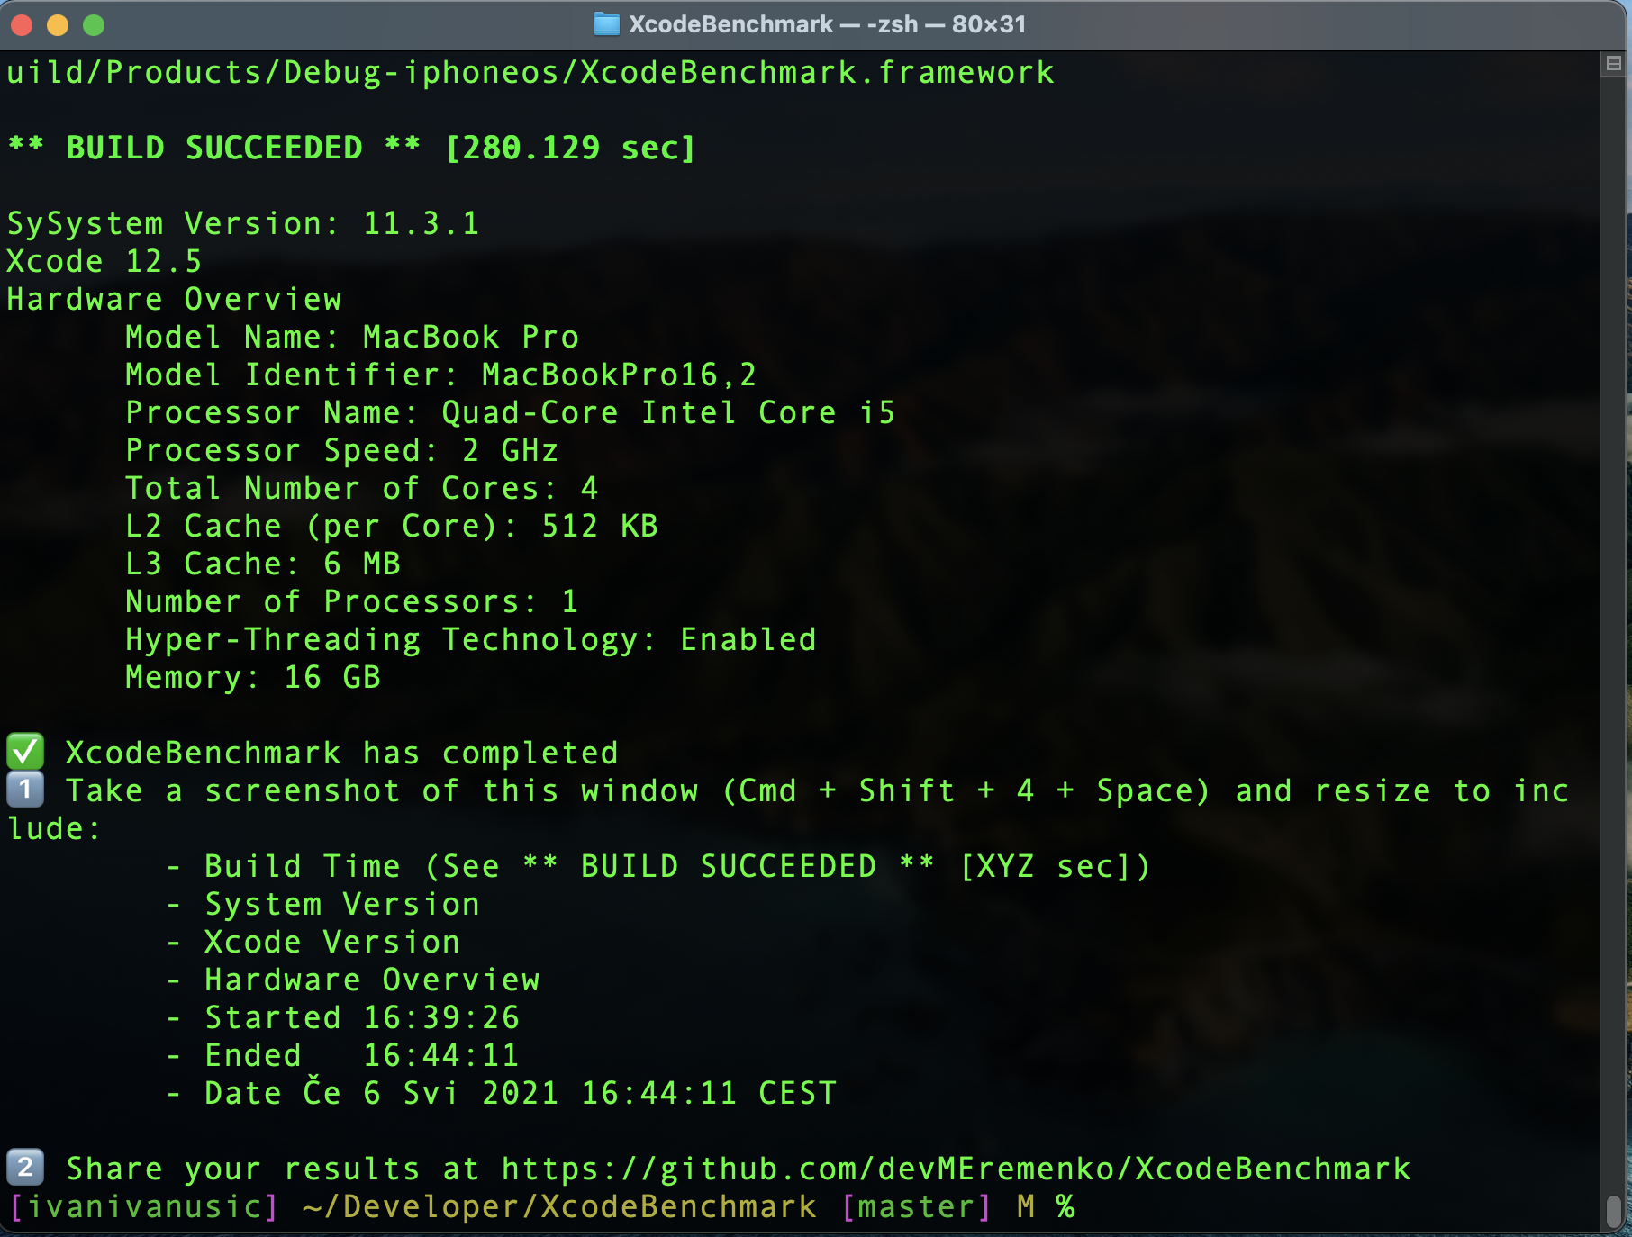Click 'Hyper-Threading Technology: Enabled' line
This screenshot has height=1237, width=1632.
pos(471,639)
